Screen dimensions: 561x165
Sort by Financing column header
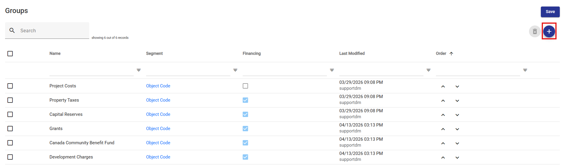[252, 54]
